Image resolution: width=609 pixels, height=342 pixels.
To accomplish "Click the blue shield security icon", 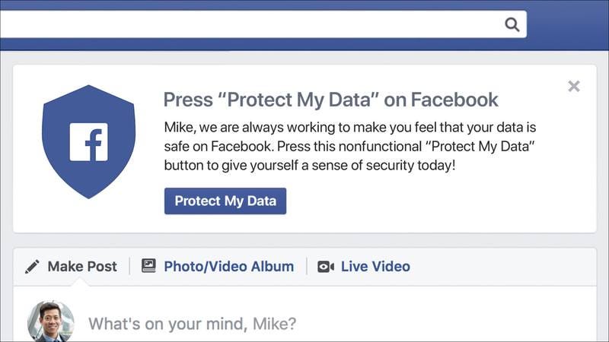I will (88, 141).
